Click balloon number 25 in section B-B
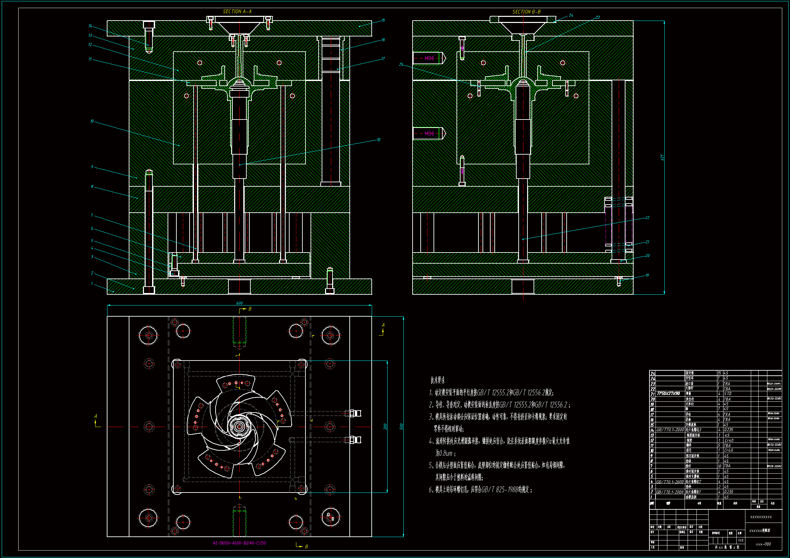 tap(401, 64)
